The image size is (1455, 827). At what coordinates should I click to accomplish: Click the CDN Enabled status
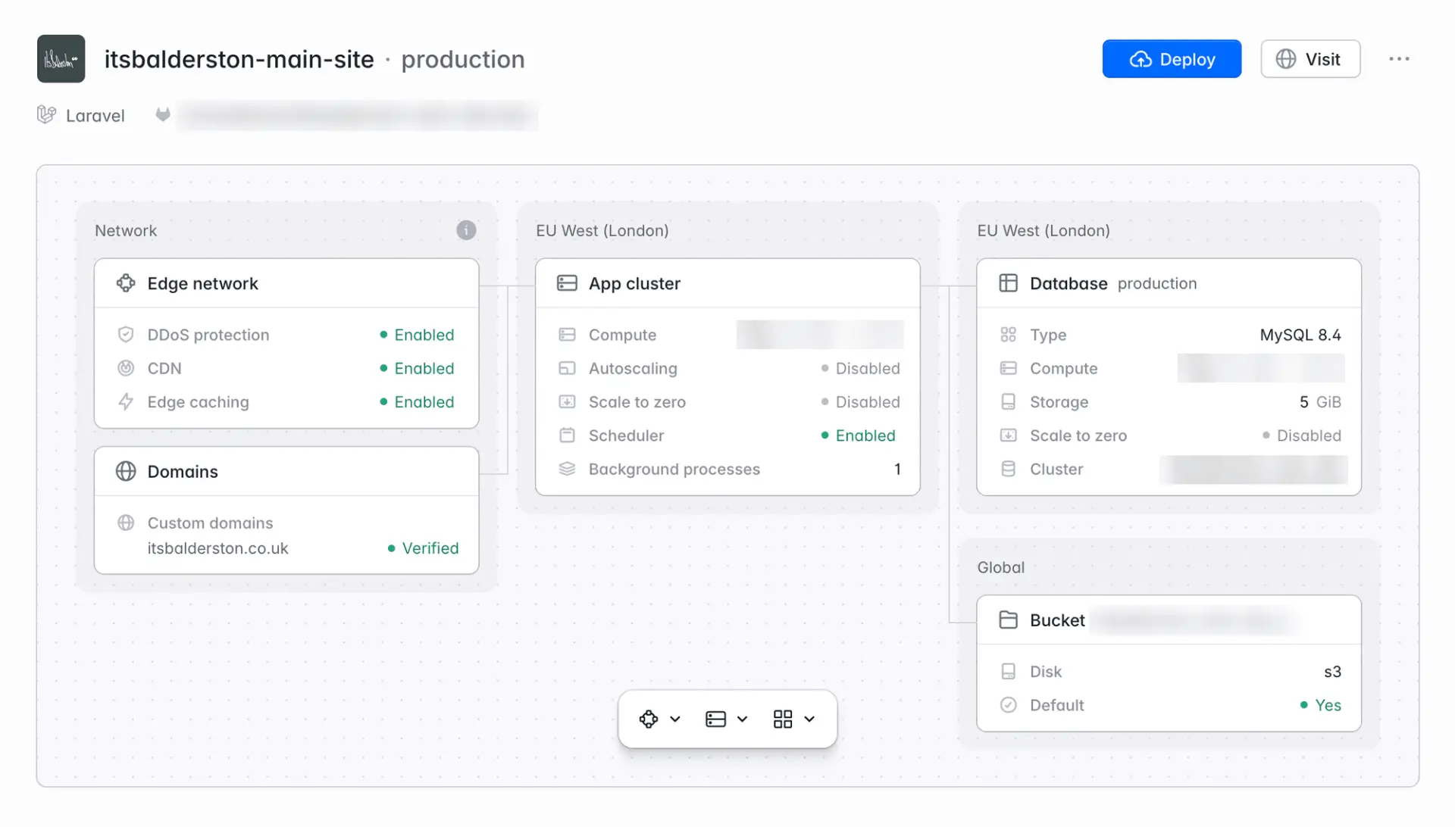[x=417, y=368]
